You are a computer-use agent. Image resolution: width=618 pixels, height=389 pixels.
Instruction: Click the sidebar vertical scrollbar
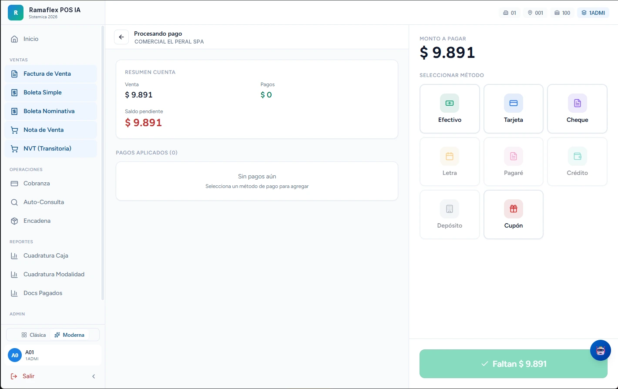[x=103, y=163]
